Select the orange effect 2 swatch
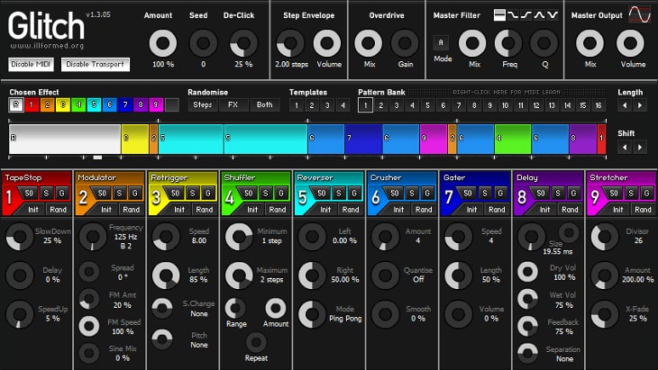 (47, 104)
